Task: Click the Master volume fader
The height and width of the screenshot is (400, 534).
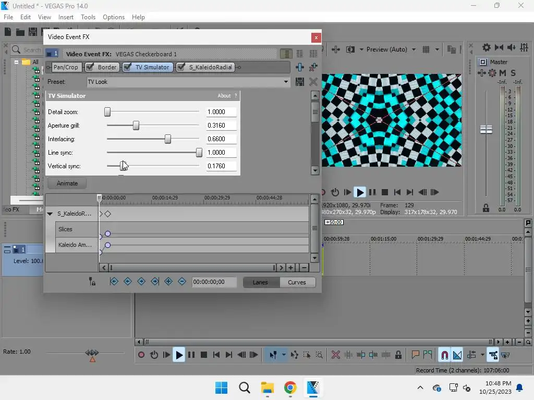Action: tap(486, 129)
